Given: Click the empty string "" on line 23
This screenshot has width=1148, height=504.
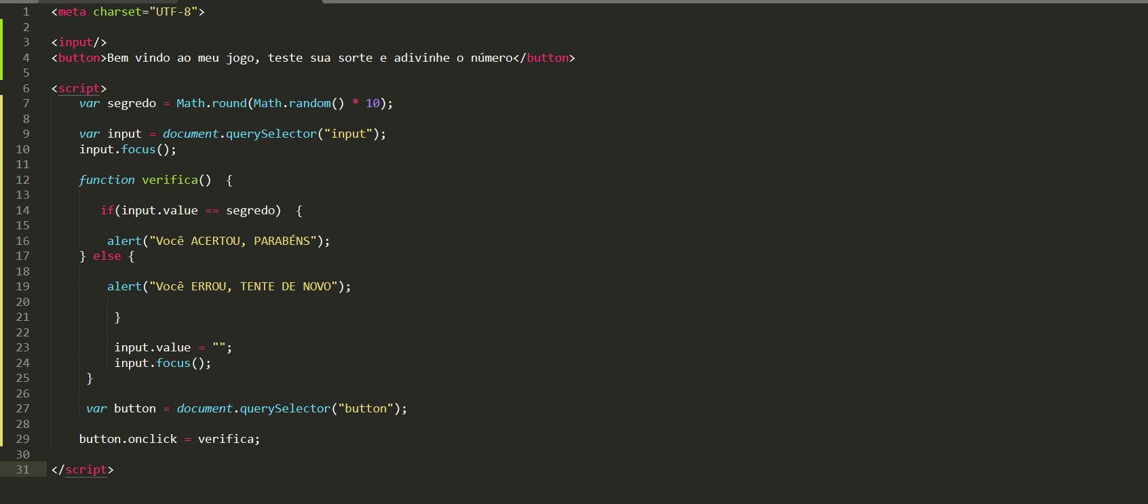Looking at the screenshot, I should [x=218, y=346].
